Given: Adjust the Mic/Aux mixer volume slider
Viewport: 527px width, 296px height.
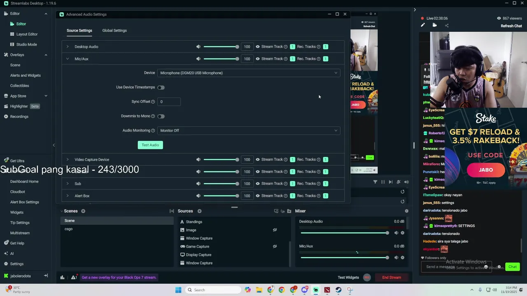Looking at the screenshot, I should (x=345, y=257).
